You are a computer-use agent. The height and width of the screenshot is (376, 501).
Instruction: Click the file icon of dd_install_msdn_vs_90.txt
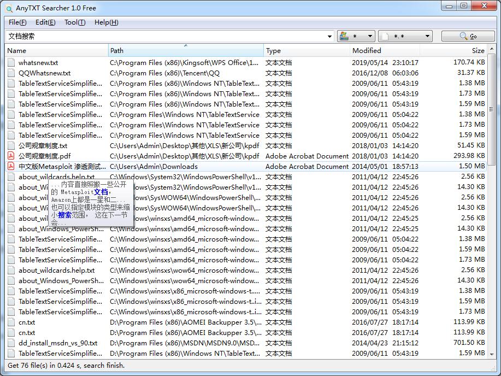11,343
